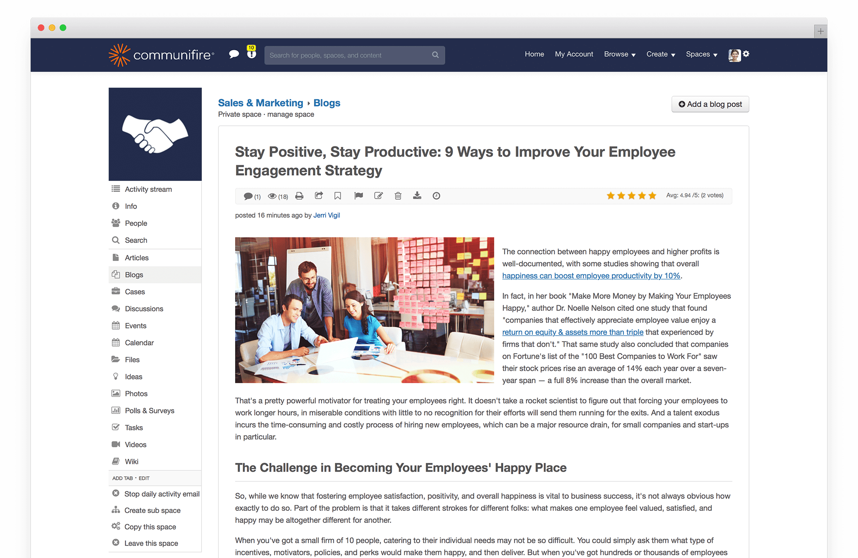The width and height of the screenshot is (858, 558).
Task: Click Add a blog post button
Action: [x=710, y=104]
